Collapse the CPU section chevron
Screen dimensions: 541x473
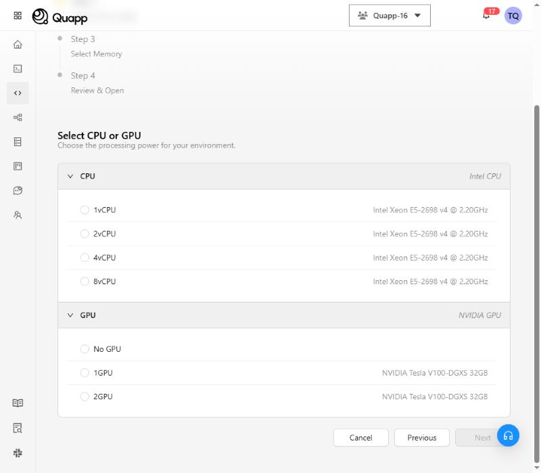point(70,177)
